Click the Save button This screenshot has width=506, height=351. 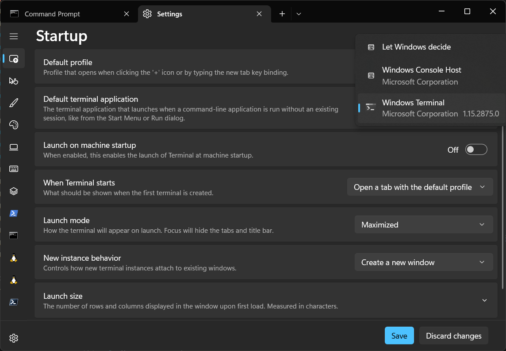[x=399, y=336]
